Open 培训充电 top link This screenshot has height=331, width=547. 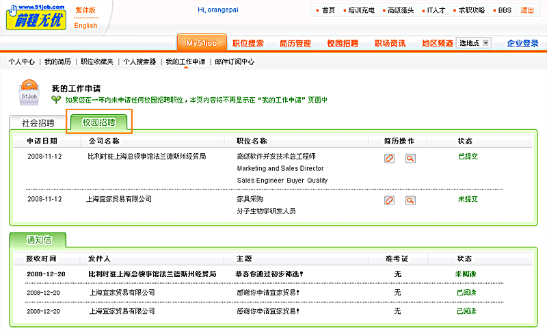coord(362,10)
